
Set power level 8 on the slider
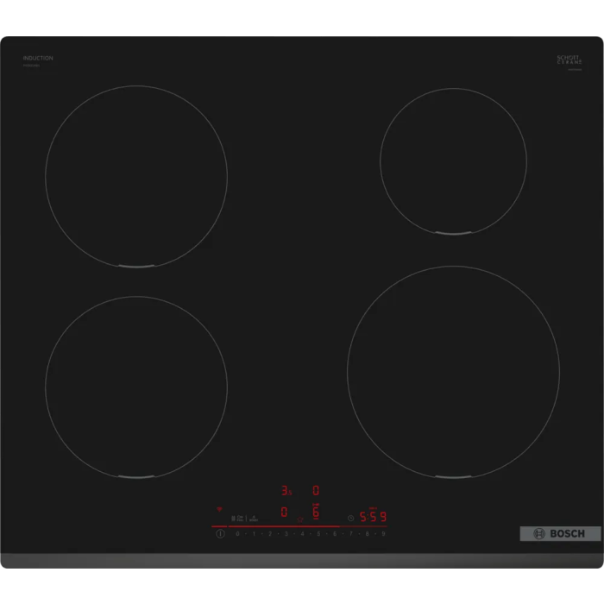pos(367,534)
